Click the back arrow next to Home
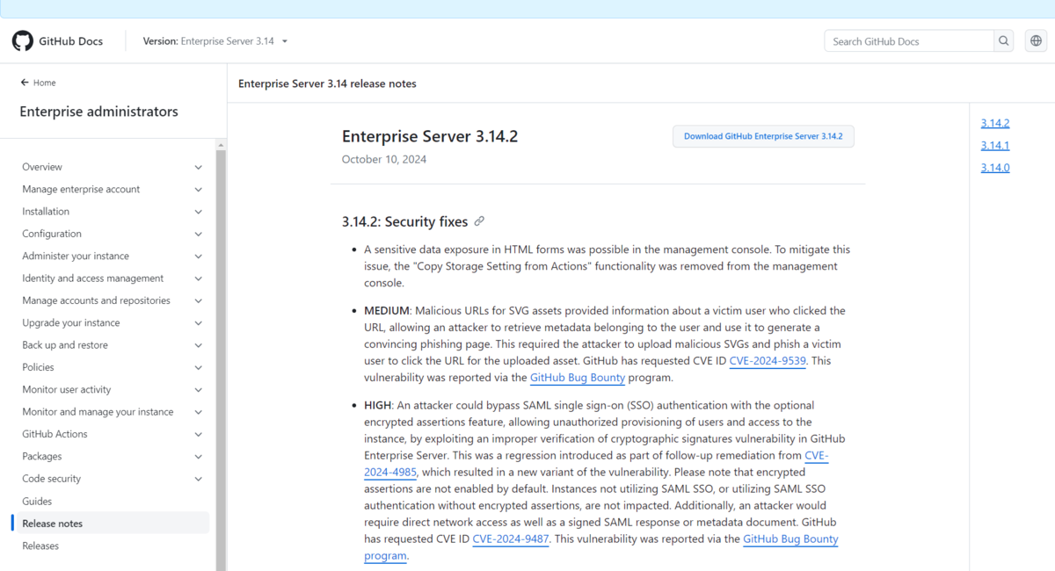The image size is (1055, 571). [22, 82]
